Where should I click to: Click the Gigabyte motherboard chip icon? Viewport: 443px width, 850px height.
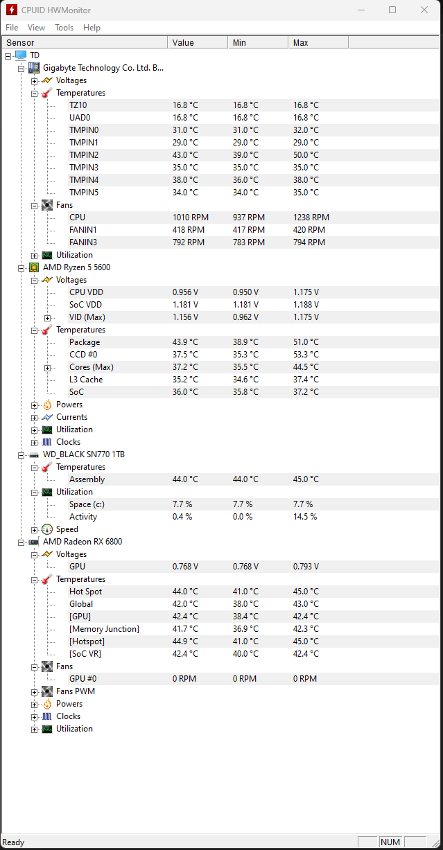33,67
